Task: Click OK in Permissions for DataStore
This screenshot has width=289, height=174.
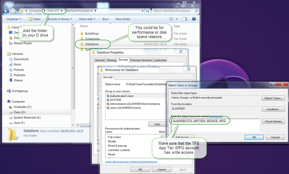Action: 140,170
